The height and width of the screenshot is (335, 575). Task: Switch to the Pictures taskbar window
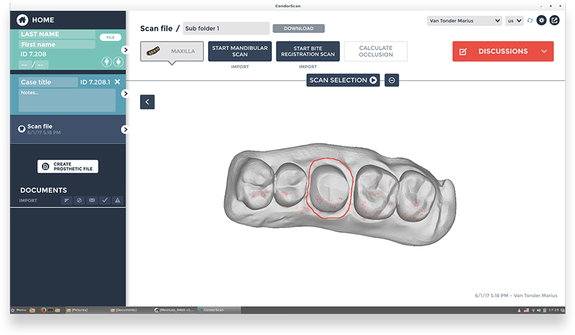pyautogui.click(x=87, y=310)
